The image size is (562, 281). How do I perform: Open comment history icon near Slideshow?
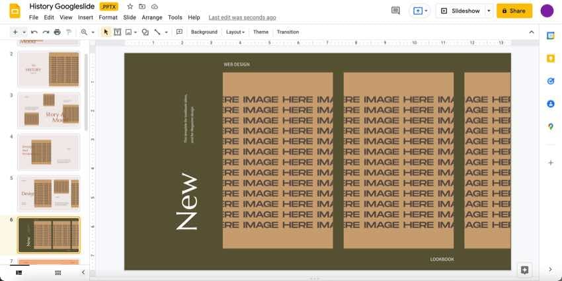pyautogui.click(x=395, y=11)
